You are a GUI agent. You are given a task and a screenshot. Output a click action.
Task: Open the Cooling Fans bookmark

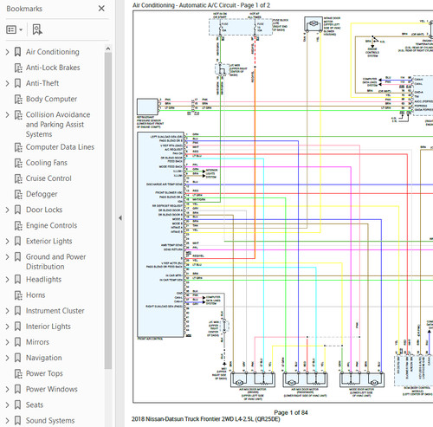click(47, 163)
